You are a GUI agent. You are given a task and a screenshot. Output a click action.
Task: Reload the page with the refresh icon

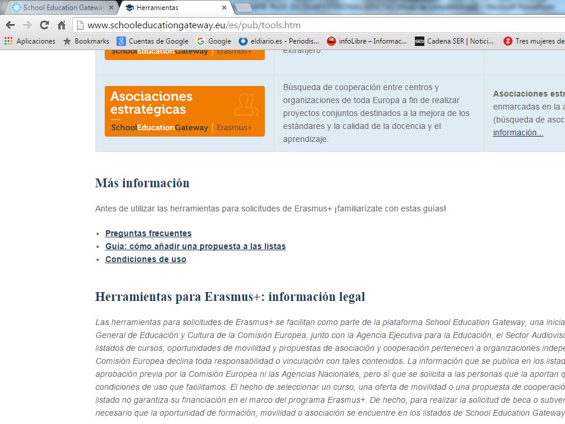44,25
